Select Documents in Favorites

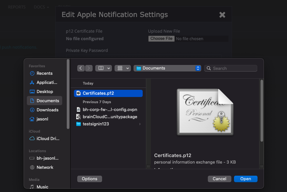tap(45, 101)
